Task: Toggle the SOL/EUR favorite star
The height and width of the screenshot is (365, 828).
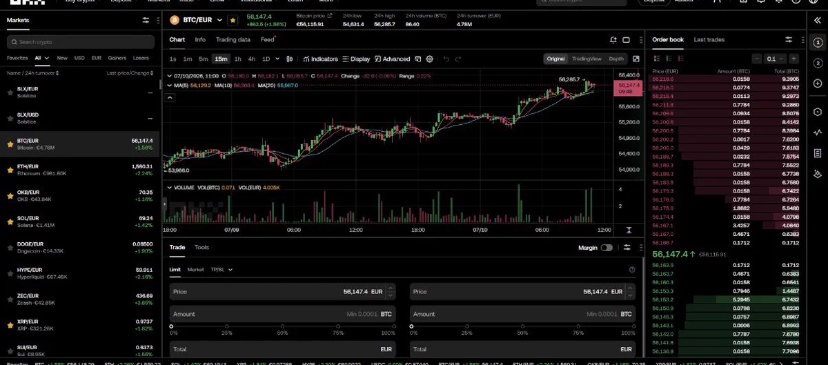Action: 10,221
